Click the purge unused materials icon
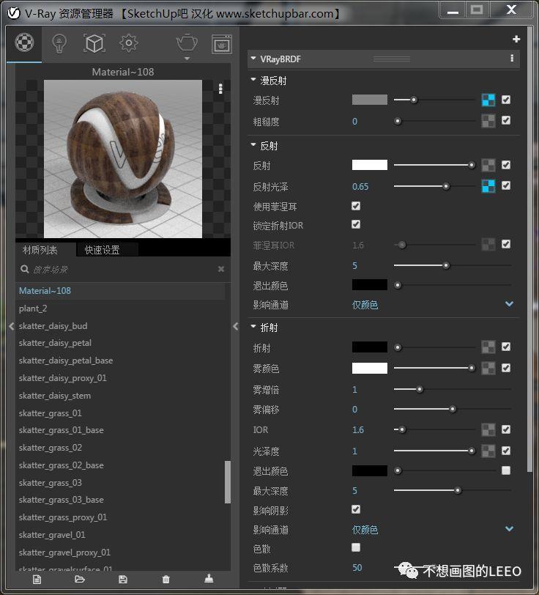The width and height of the screenshot is (539, 595). pos(209,578)
